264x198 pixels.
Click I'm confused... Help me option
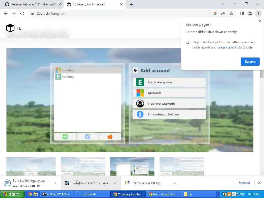[x=169, y=114]
